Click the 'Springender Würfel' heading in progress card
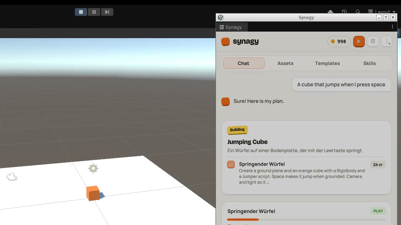 251,211
